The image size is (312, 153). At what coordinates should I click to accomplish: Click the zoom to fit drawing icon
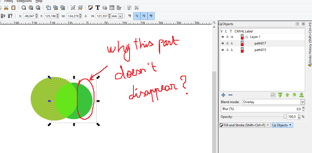coord(31,8)
